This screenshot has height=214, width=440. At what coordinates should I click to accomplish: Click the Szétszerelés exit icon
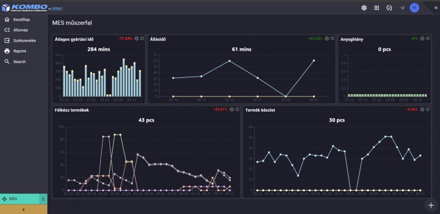tap(7, 40)
